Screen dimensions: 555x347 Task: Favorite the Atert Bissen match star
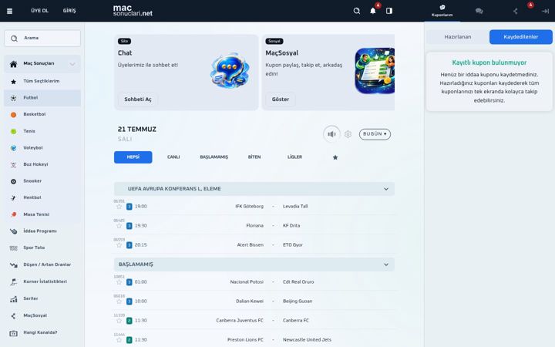119,245
